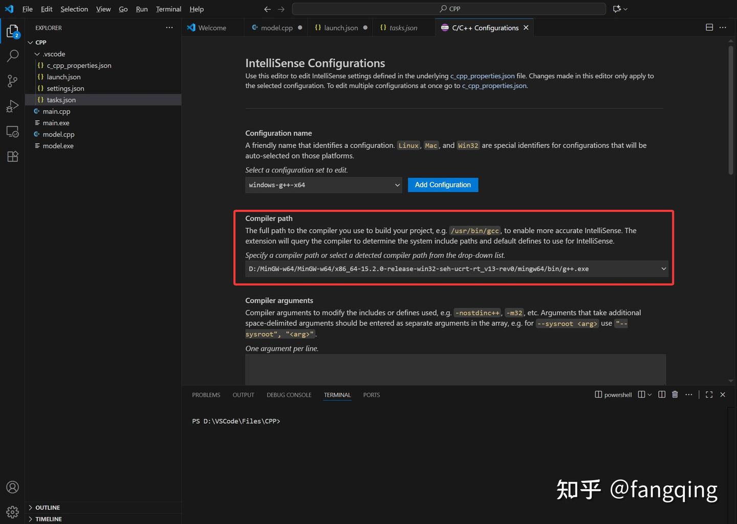The height and width of the screenshot is (524, 737).
Task: Close the C/C++ Configurations tab
Action: [x=526, y=28]
